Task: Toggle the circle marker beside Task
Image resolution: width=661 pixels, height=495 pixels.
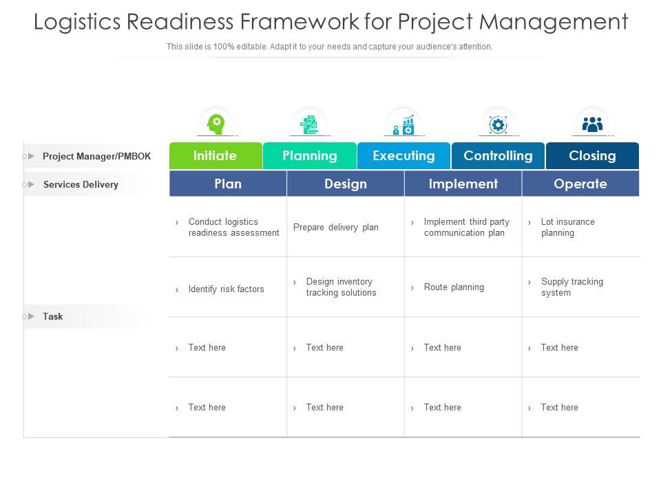Action: coord(25,316)
